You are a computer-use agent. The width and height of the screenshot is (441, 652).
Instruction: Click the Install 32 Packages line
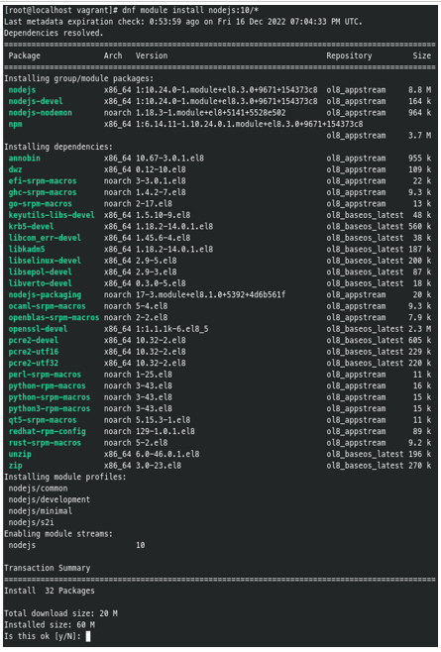[50, 591]
